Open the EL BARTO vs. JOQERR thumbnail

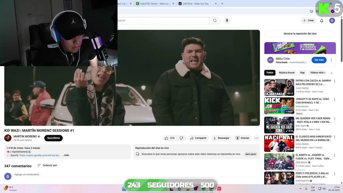[x=279, y=162]
